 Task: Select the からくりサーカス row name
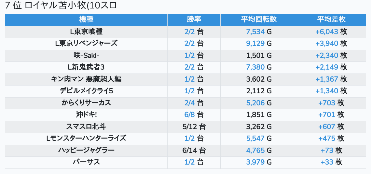86,103
